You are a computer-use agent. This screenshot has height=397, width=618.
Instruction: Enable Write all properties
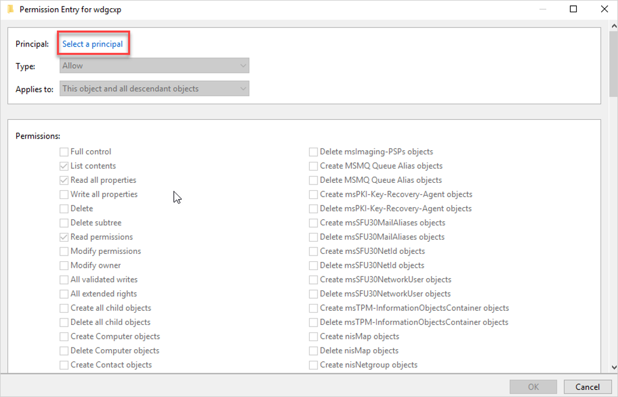pyautogui.click(x=63, y=194)
